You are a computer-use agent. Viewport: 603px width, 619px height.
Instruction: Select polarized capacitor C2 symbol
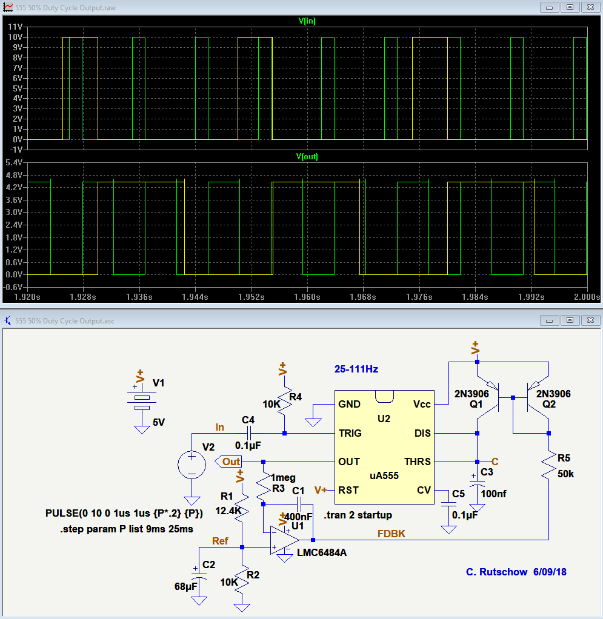click(199, 577)
